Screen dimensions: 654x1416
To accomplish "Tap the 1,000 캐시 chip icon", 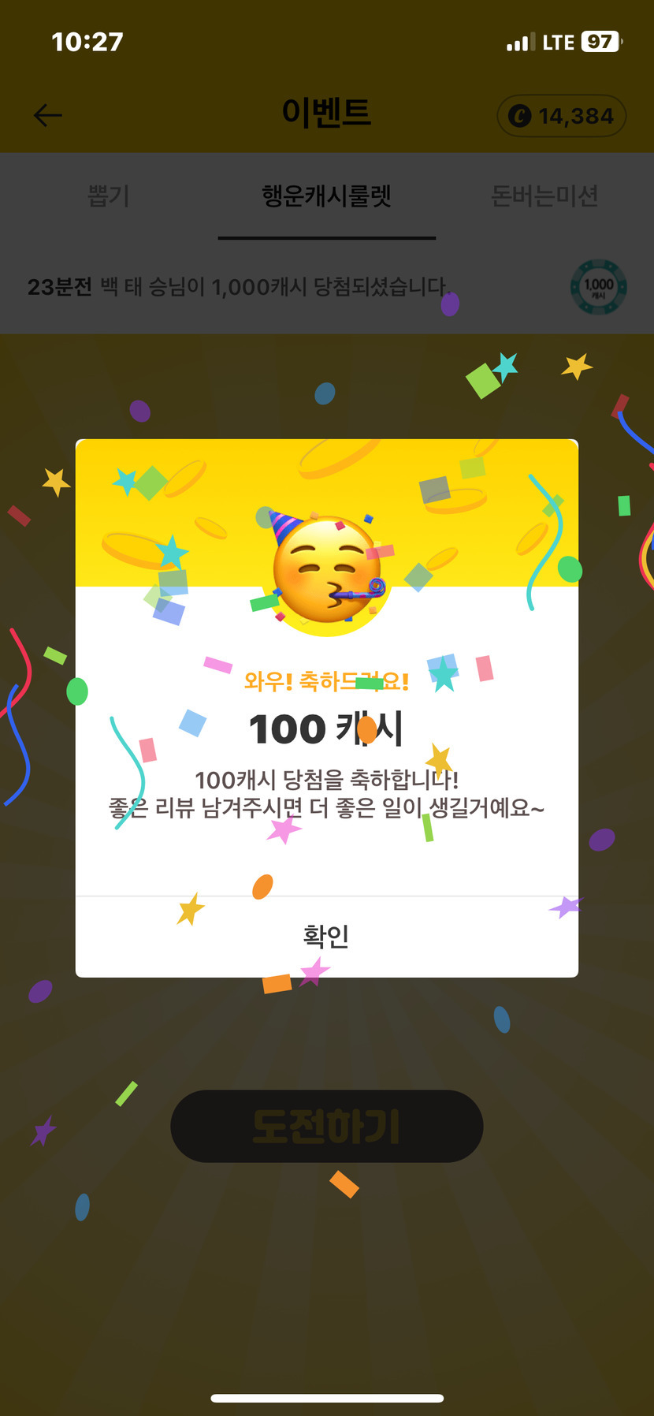I will pos(599,288).
